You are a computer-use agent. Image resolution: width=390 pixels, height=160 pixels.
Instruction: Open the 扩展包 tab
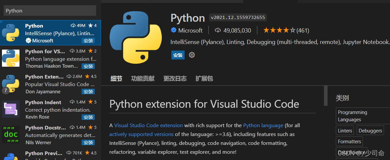204,79
